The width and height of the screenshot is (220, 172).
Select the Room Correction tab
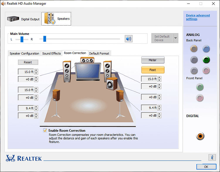coord(75,53)
